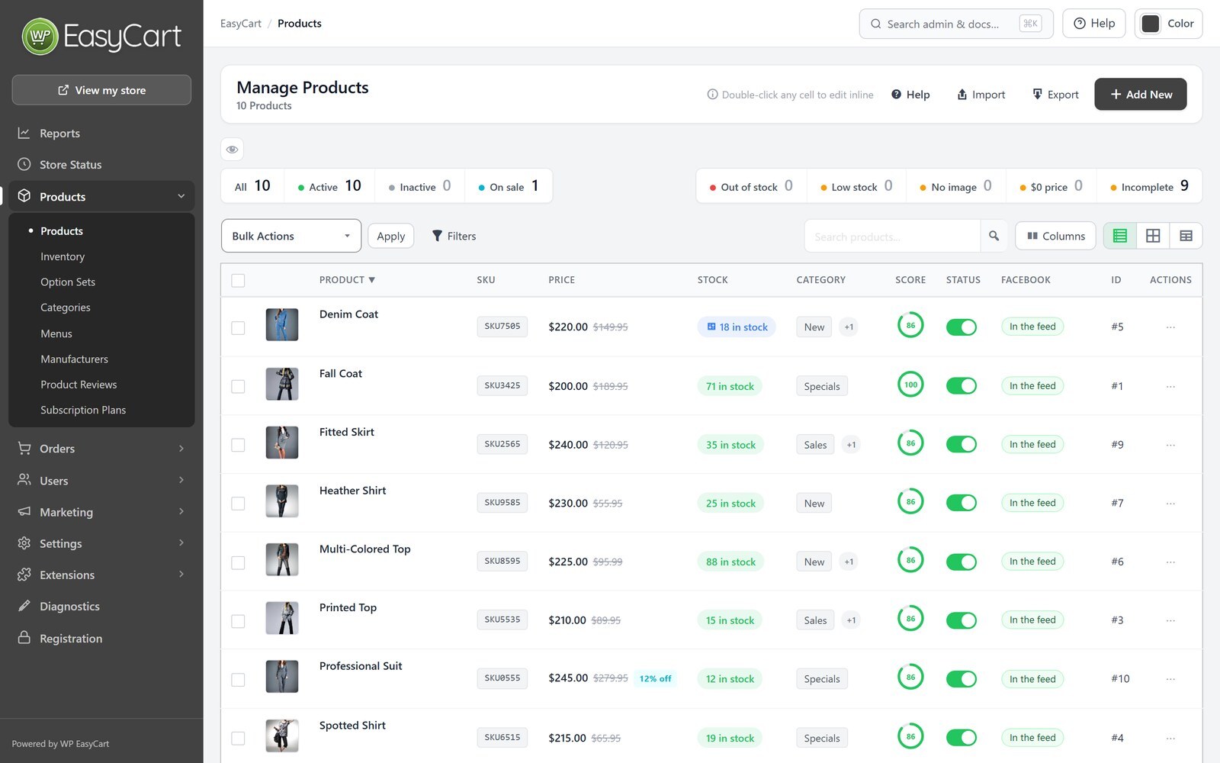Open the Color theme swatch button
This screenshot has width=1220, height=763.
click(1169, 24)
